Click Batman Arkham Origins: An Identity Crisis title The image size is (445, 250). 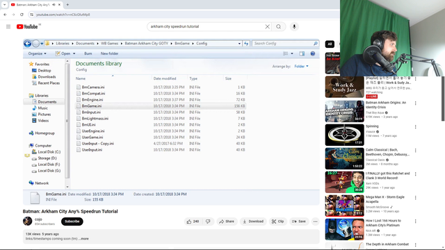pyautogui.click(x=386, y=105)
